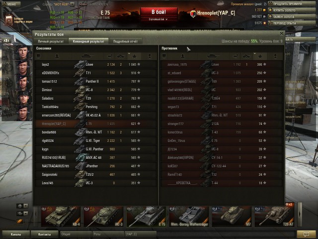Click enemy stranger777 212A row

pyautogui.click(x=222, y=124)
